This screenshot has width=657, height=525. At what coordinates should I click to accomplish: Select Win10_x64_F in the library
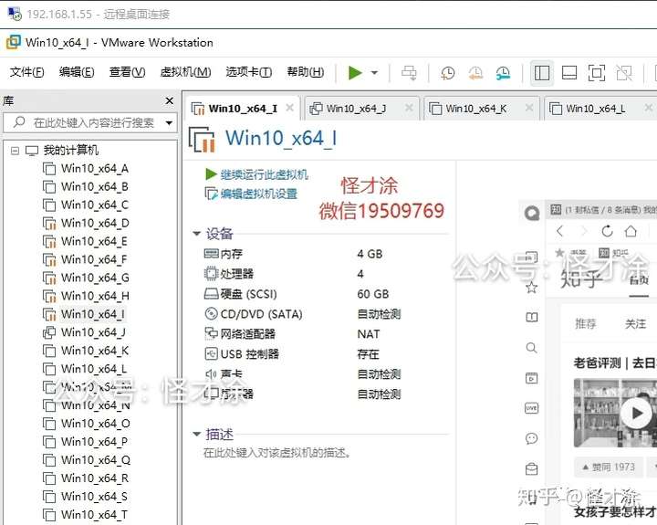(94, 259)
